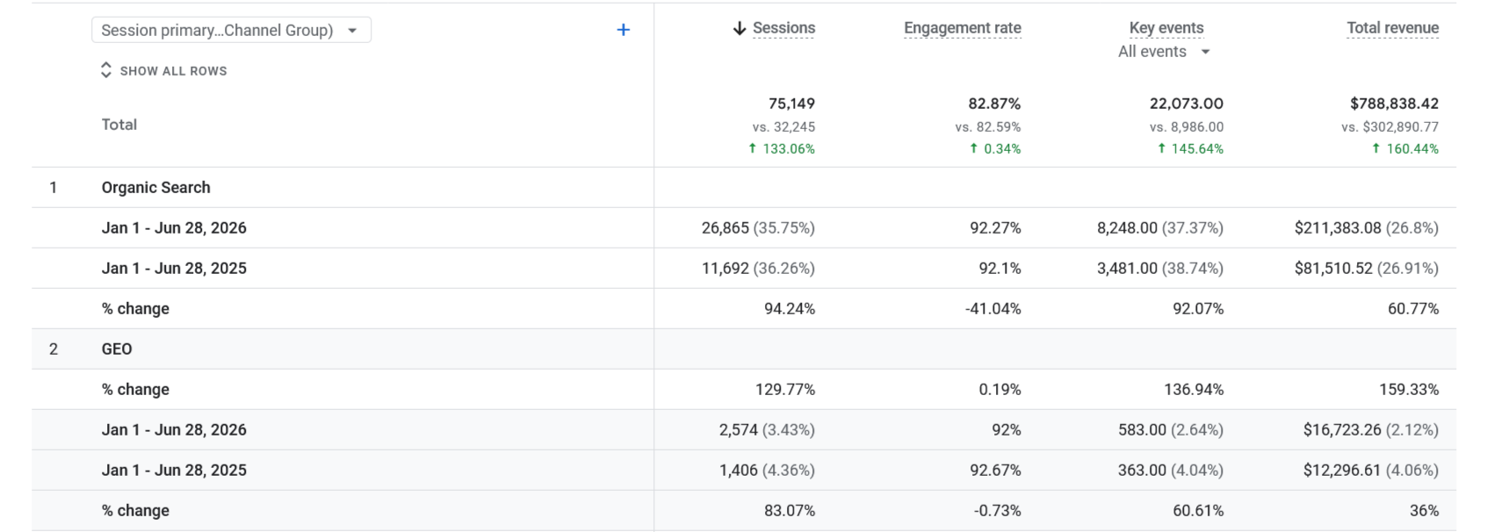Sort by the Engagement rate column header
This screenshot has width=1487, height=532.
click(963, 28)
